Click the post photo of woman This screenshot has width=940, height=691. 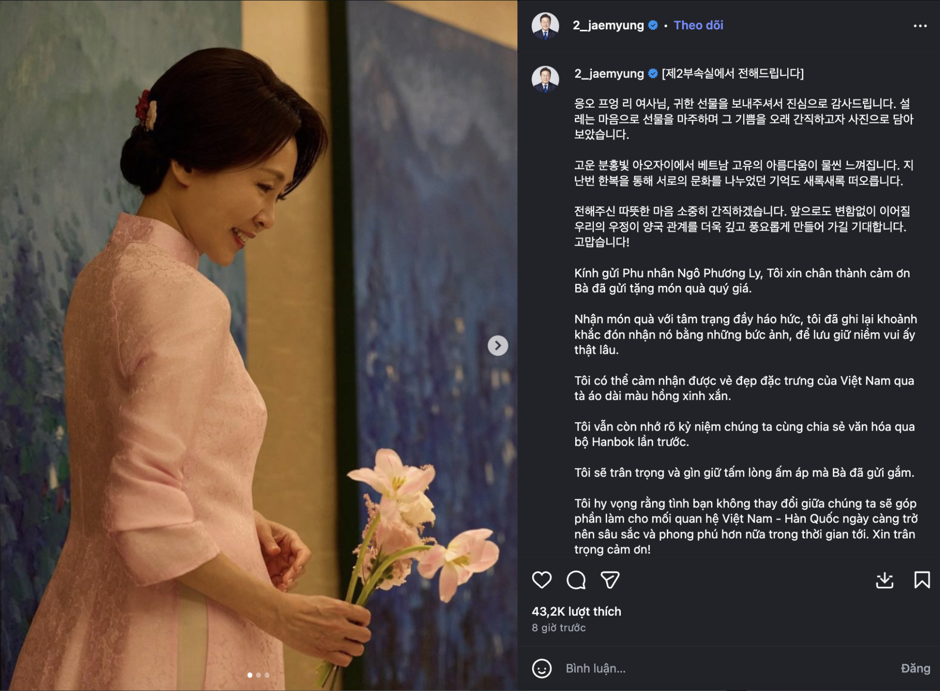pyautogui.click(x=258, y=345)
